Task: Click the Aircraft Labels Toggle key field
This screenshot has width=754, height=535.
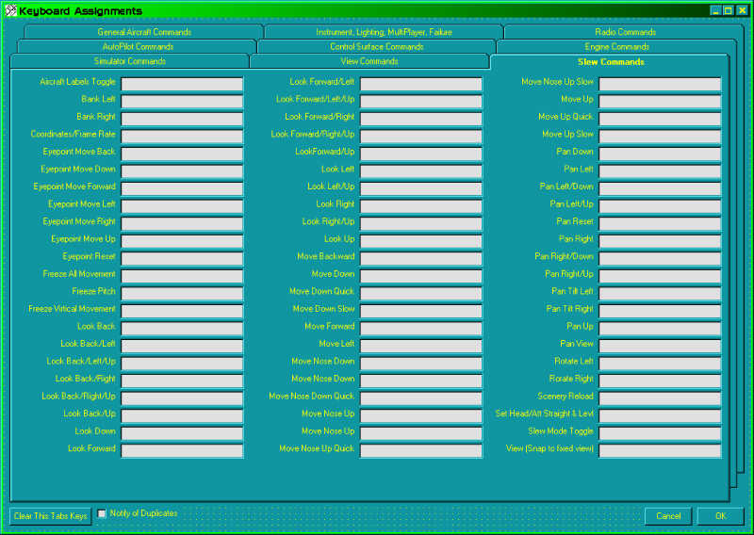Action: 182,84
